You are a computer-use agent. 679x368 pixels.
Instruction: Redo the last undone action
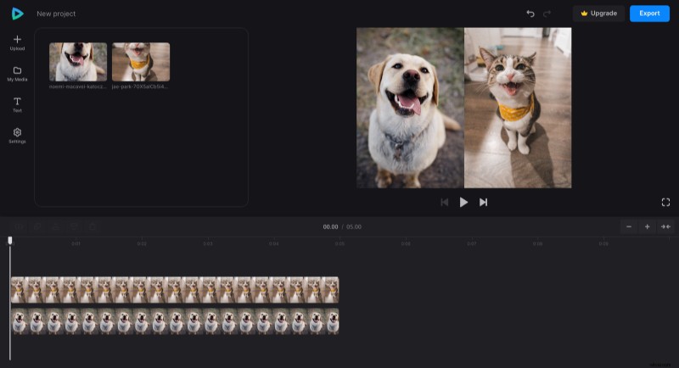pos(547,14)
